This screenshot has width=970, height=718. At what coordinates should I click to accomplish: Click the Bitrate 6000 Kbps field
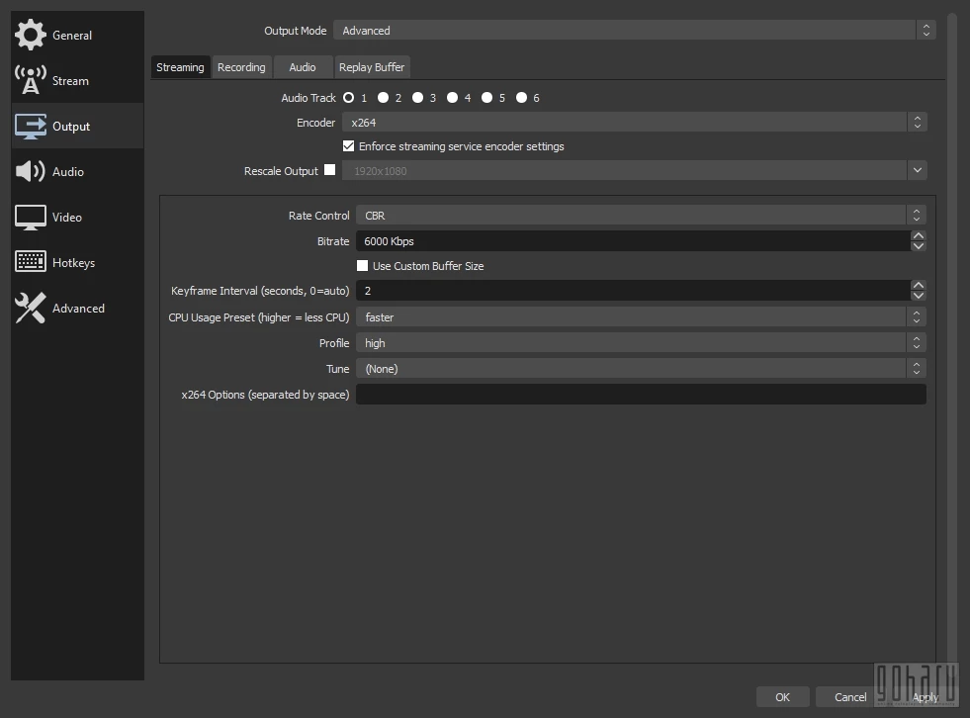click(633, 241)
